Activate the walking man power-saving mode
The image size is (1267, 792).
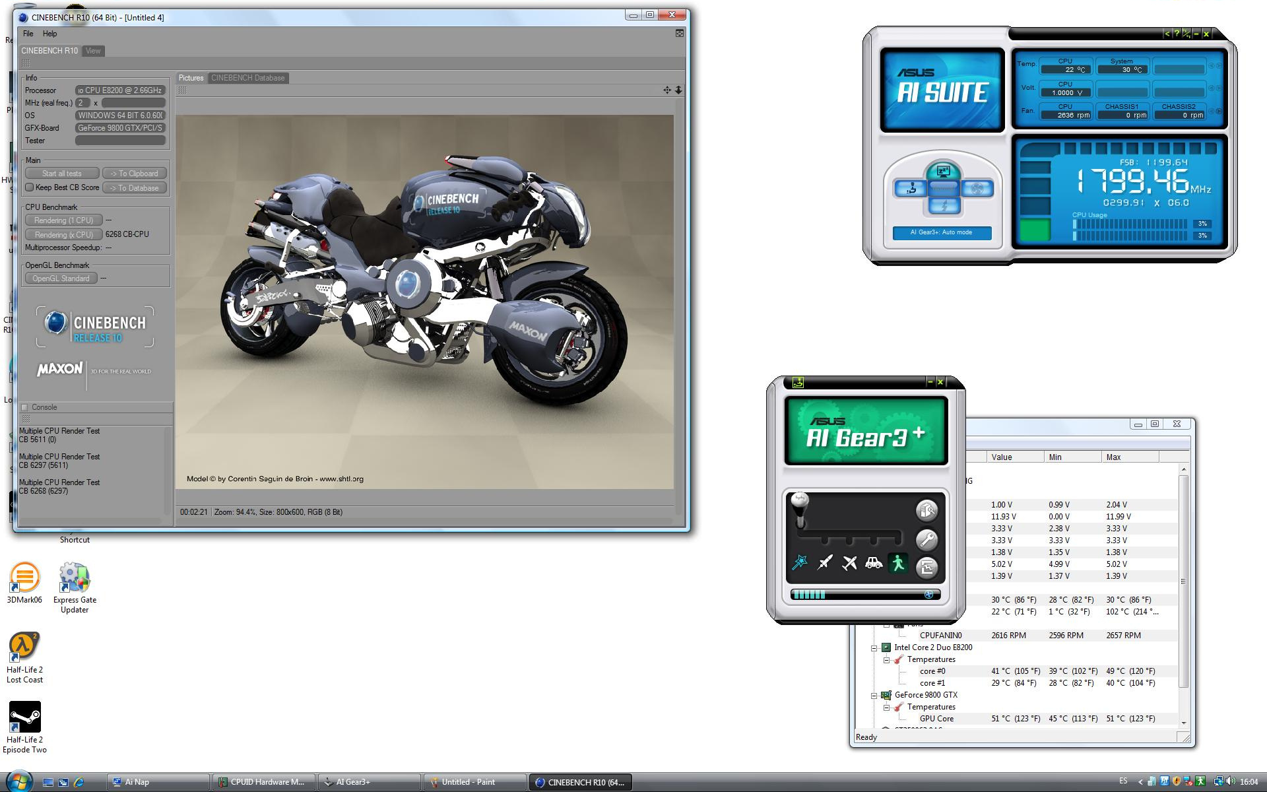pos(898,563)
